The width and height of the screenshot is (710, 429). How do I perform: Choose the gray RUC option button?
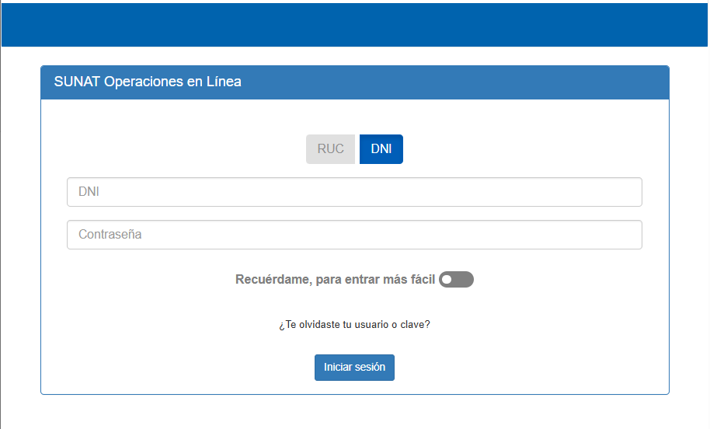[331, 149]
